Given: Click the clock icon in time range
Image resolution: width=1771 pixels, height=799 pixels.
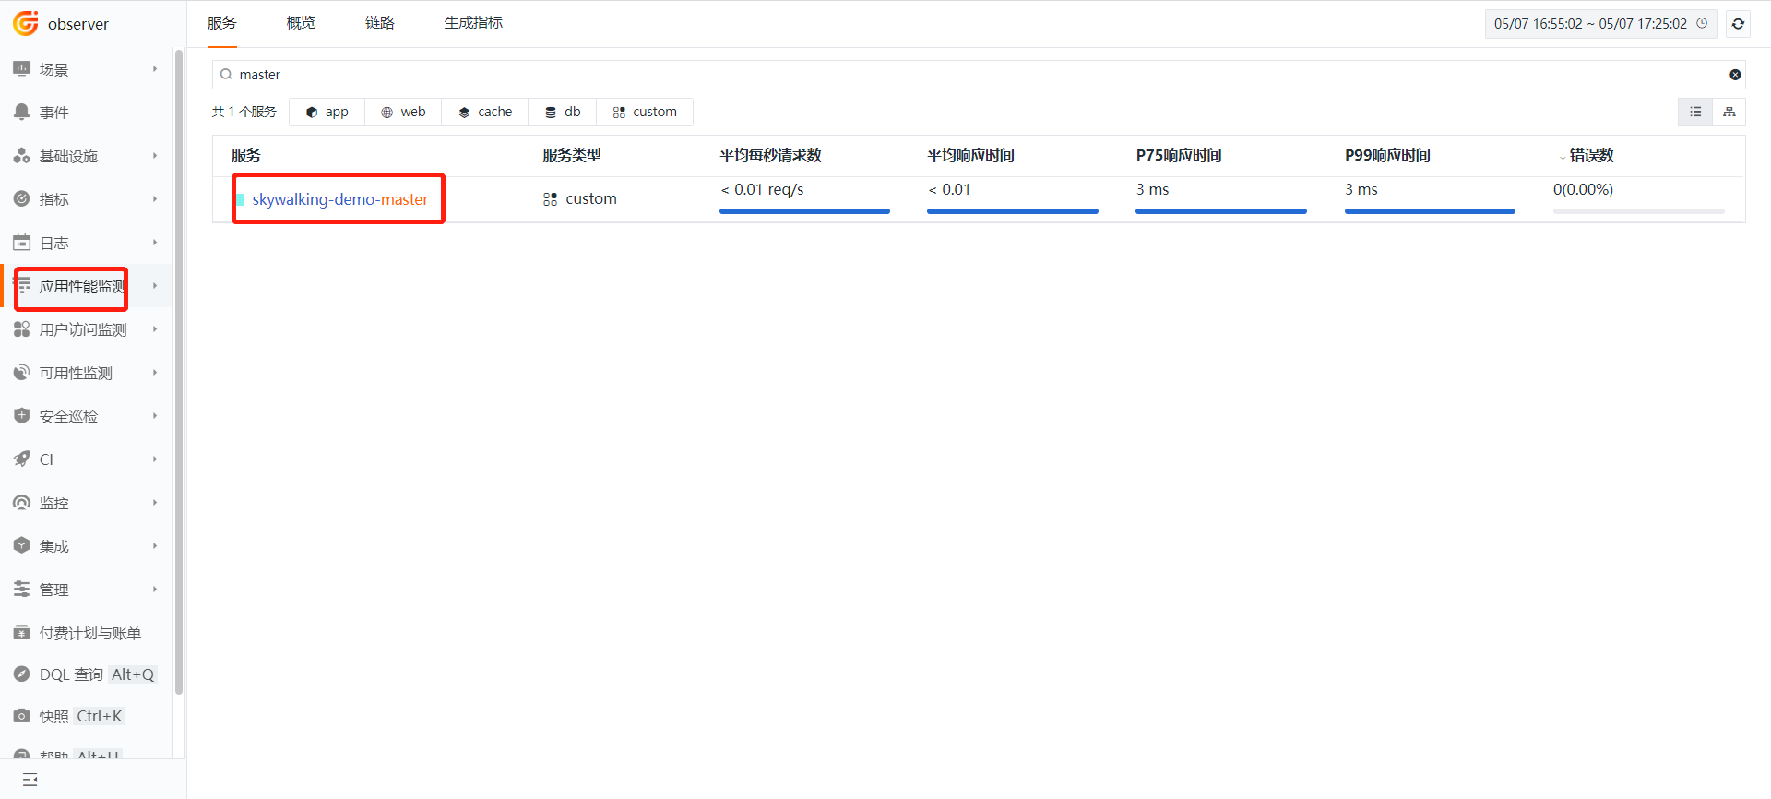Looking at the screenshot, I should point(1702,23).
